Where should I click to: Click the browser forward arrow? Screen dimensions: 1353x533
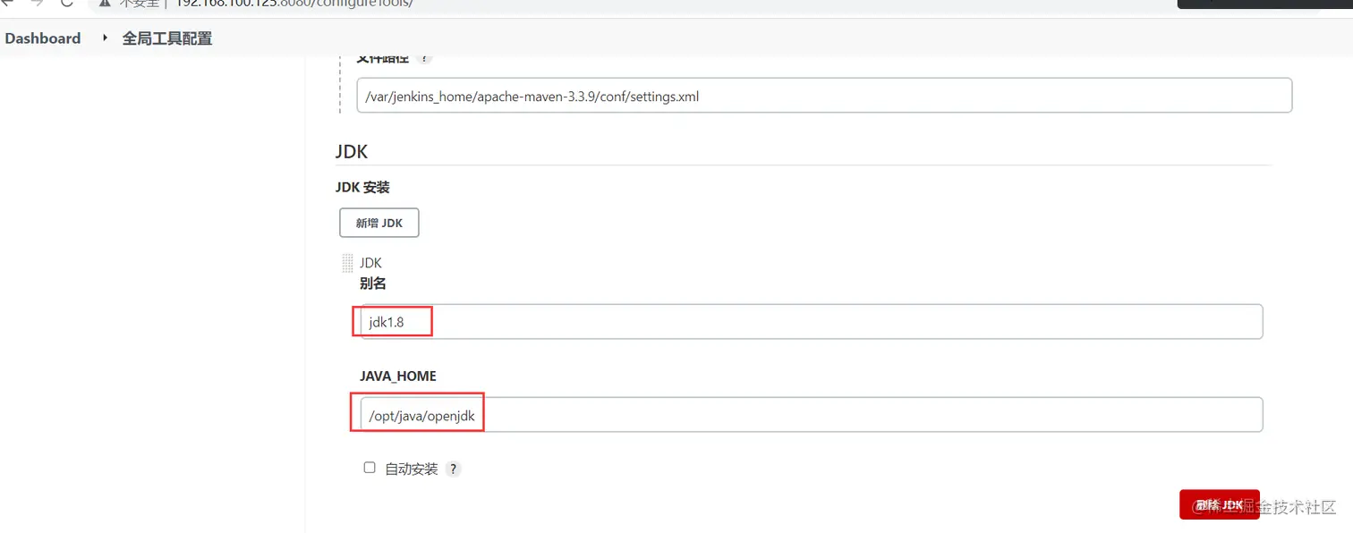point(37,3)
